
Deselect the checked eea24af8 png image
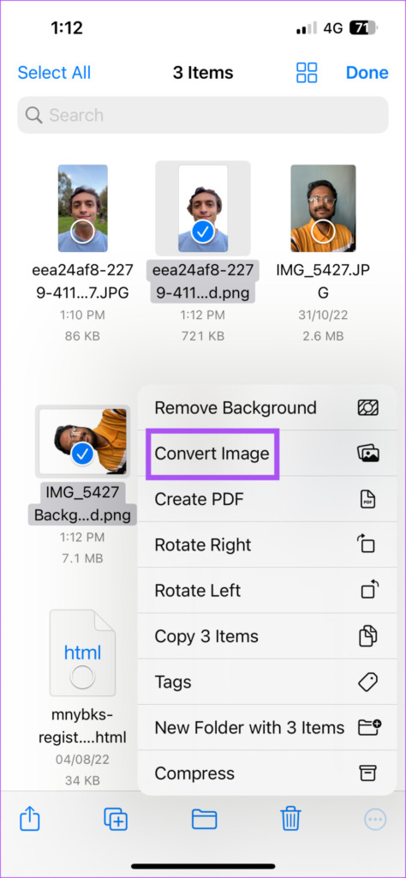pyautogui.click(x=202, y=232)
